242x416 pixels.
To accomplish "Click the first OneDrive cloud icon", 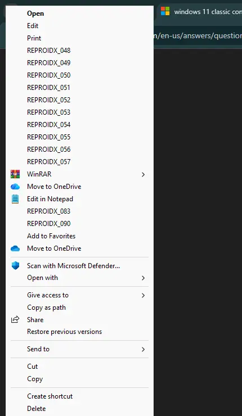I will [15, 187].
